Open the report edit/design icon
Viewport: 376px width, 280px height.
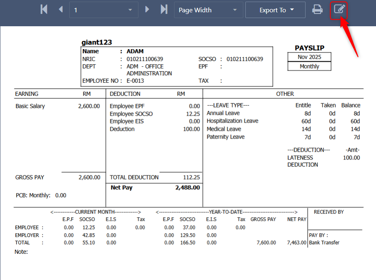339,10
